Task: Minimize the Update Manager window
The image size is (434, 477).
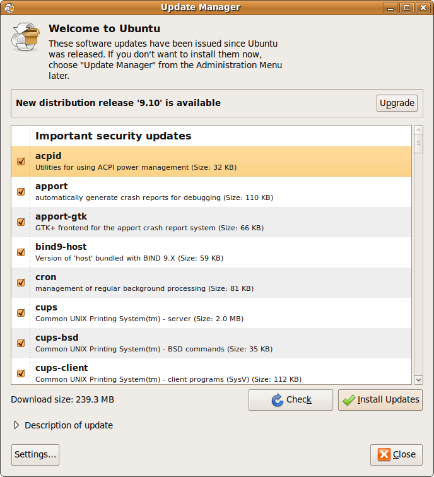Action: pos(391,8)
